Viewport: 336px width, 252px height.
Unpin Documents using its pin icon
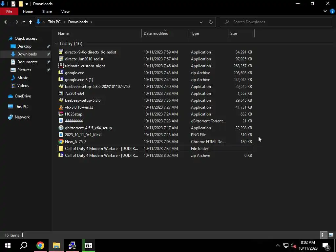49,62
